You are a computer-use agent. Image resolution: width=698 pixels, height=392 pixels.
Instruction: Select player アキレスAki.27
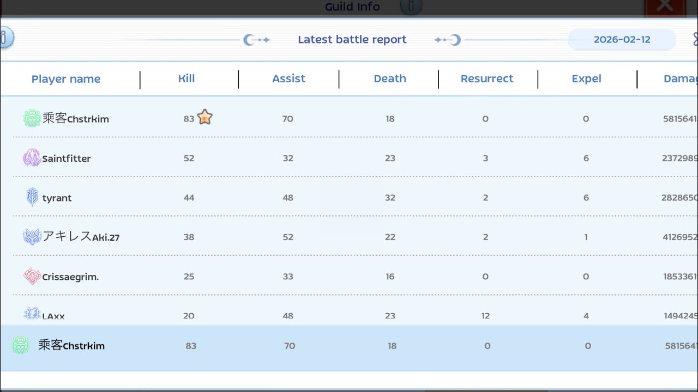pyautogui.click(x=81, y=237)
